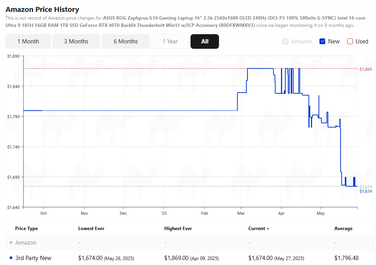The height and width of the screenshot is (265, 376).
Task: Click the $1,740 y-axis label
Action: click(13, 147)
